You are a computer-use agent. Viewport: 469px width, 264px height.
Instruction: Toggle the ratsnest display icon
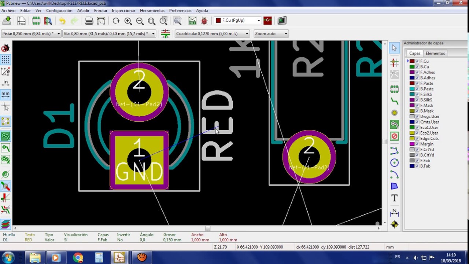click(x=5, y=121)
